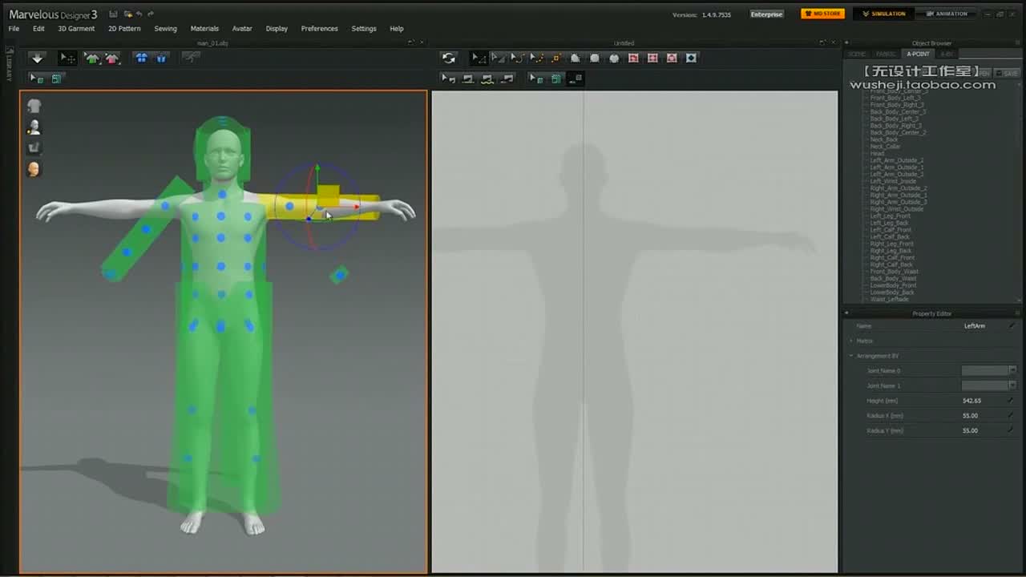Screen dimensions: 1026x577
Task: Click the Simulate down-arrow icon
Action: click(37, 58)
